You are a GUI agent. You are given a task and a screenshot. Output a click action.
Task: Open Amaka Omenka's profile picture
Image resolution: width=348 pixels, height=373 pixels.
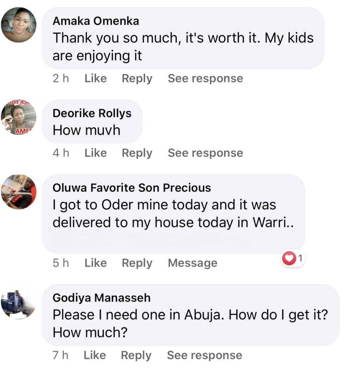click(x=19, y=25)
